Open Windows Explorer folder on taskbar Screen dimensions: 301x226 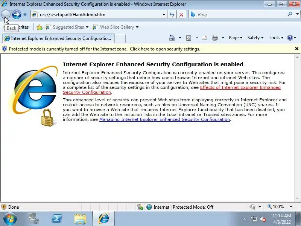point(80,219)
